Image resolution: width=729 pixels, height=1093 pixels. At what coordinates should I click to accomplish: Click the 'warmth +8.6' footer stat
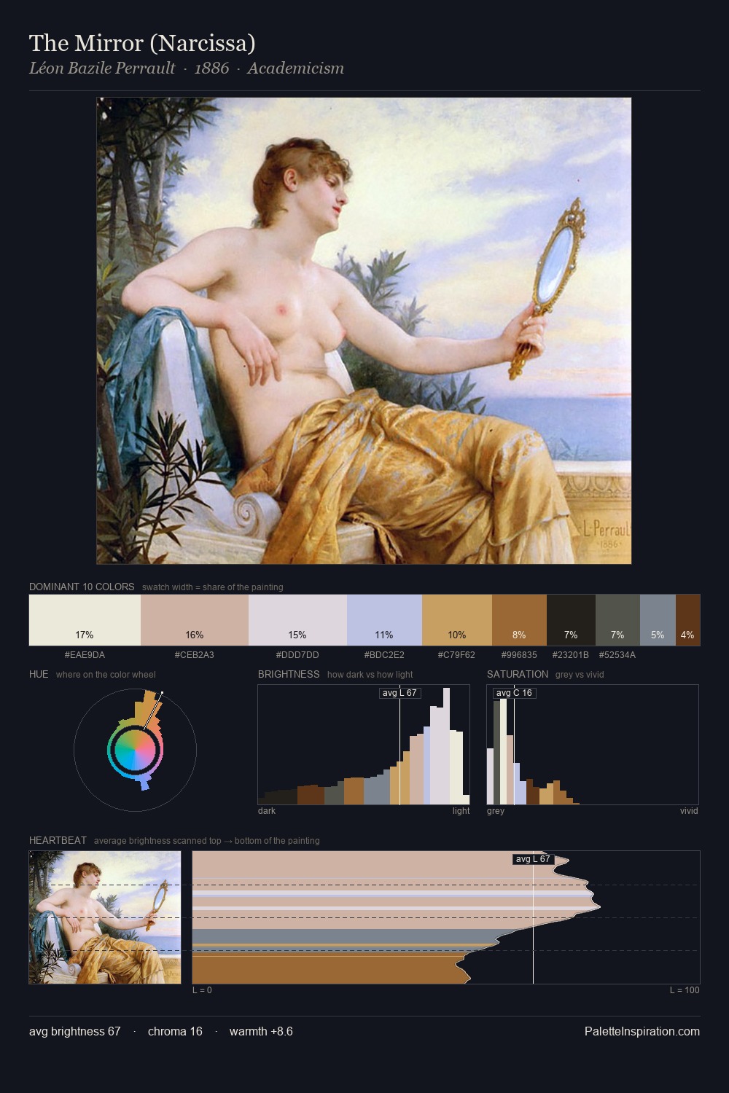click(x=261, y=1031)
